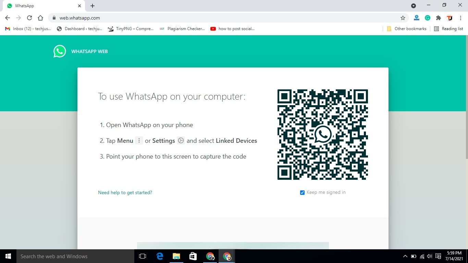Click the QR code to refresh it
Image resolution: width=468 pixels, height=263 pixels.
pos(322,135)
